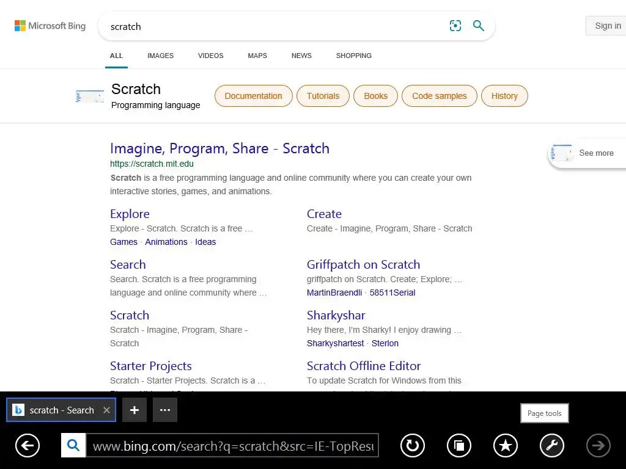This screenshot has height=469, width=626.
Task: Click the magnifying glass search button
Action: click(478, 26)
